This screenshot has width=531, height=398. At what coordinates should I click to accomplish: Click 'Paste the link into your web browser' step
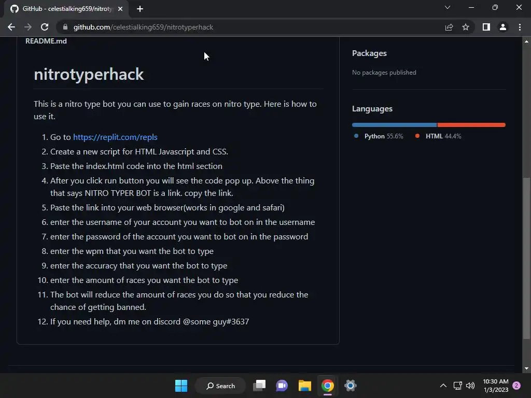pyautogui.click(x=167, y=207)
